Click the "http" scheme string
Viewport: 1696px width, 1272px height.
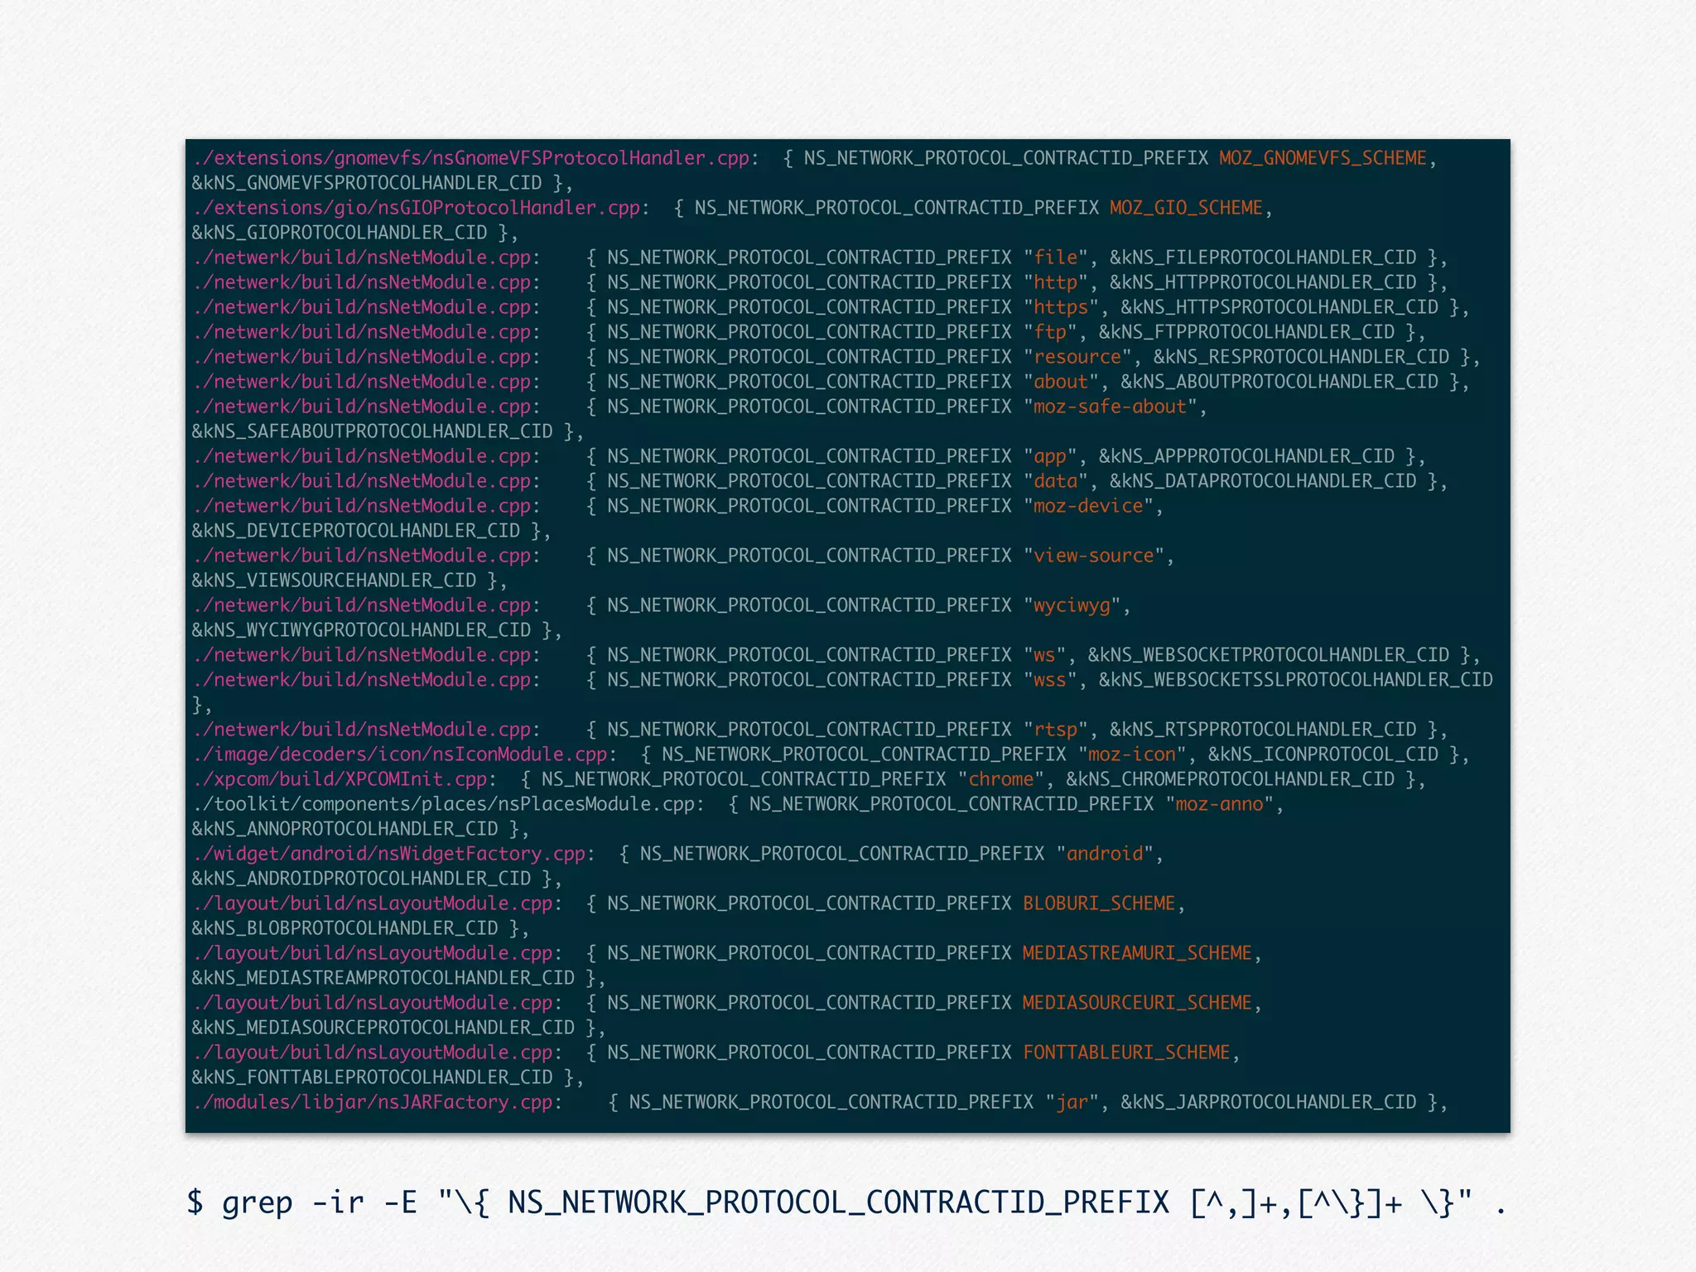[x=1055, y=282]
